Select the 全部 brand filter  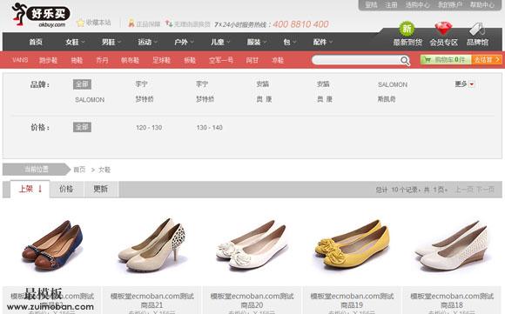click(x=82, y=84)
